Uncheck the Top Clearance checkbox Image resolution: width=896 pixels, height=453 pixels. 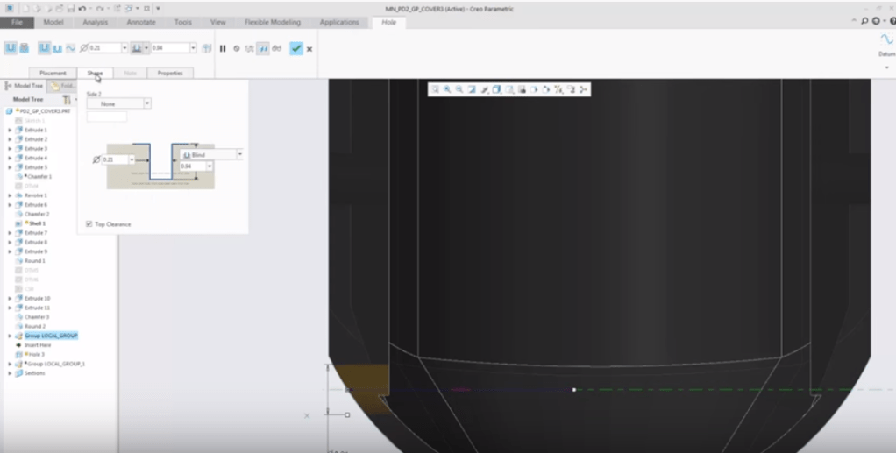[89, 224]
